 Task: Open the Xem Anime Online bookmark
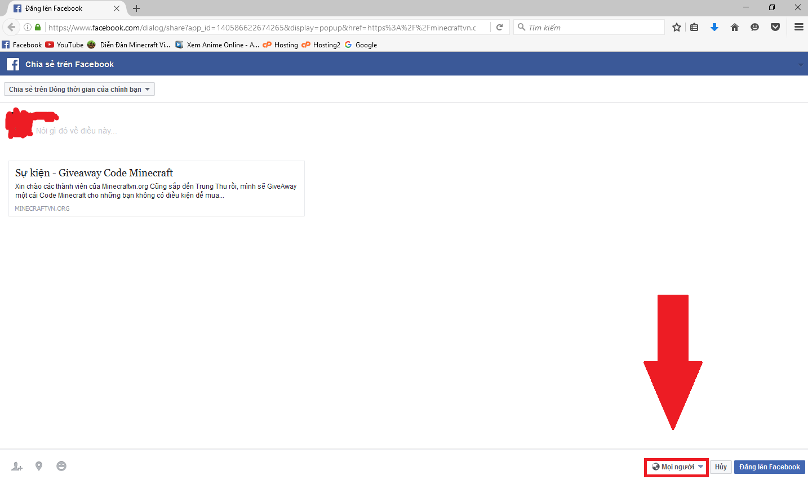point(217,45)
